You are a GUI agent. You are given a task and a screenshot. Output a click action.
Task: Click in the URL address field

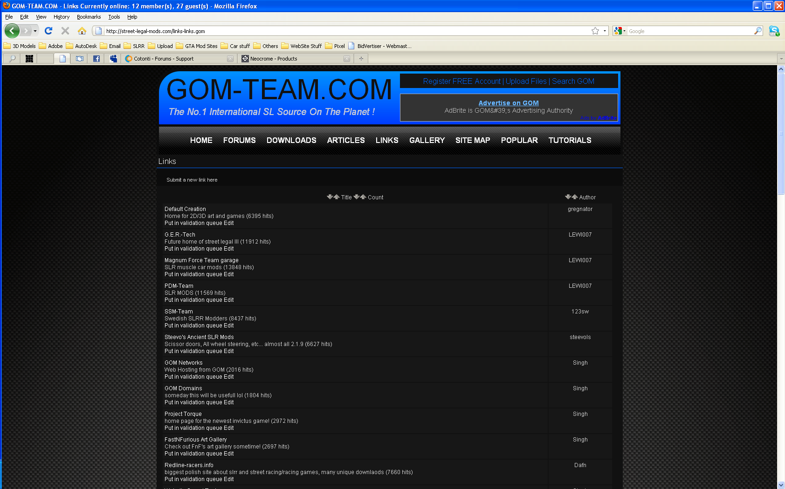click(x=345, y=31)
